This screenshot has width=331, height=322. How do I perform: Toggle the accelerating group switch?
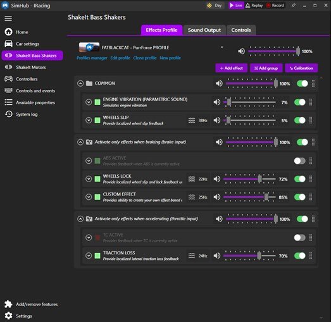303,219
